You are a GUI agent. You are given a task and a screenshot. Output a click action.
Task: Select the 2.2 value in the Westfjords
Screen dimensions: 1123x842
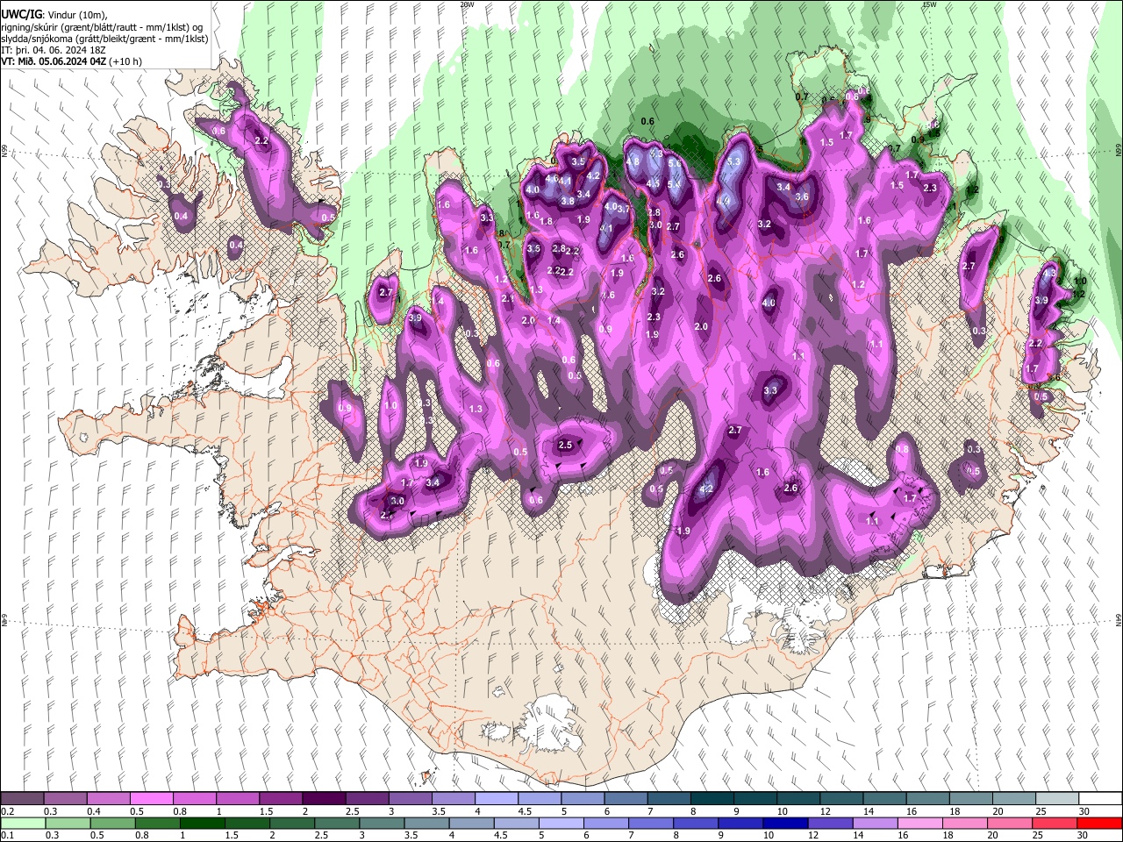pos(261,140)
